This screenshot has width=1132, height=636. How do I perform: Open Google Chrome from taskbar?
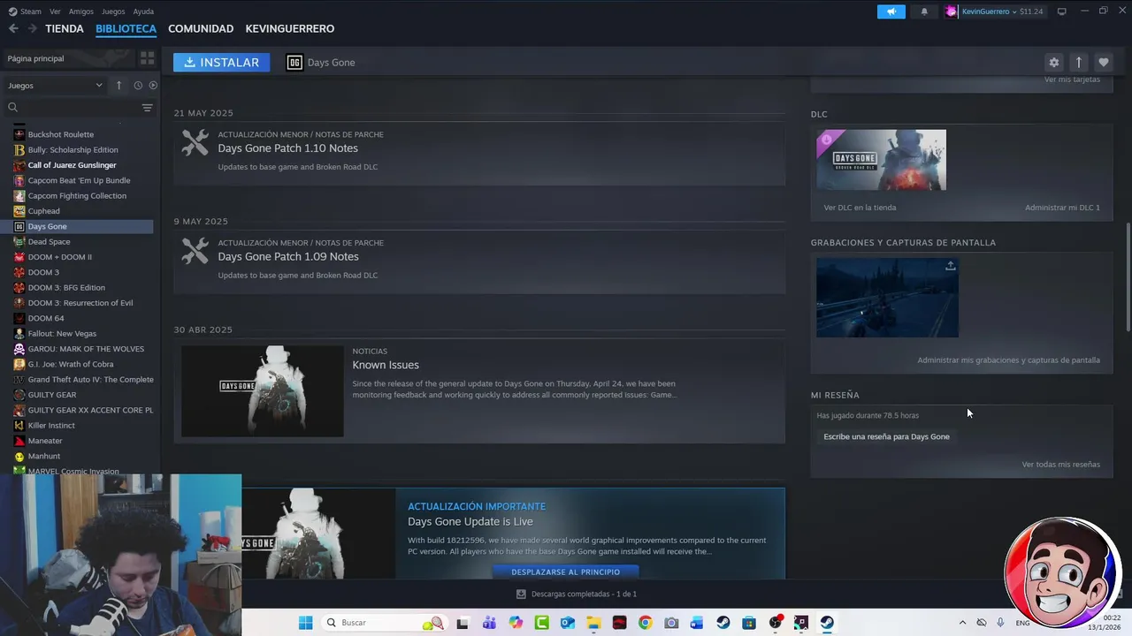tap(645, 623)
